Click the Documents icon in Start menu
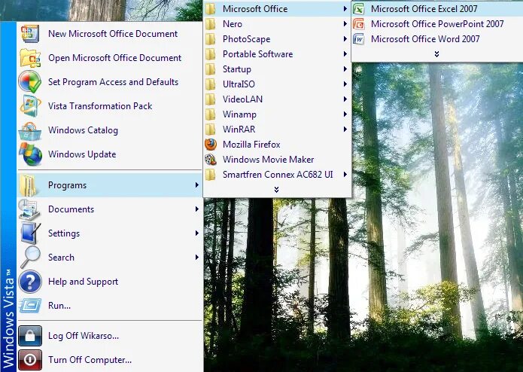The width and height of the screenshot is (523, 372). coord(29,209)
